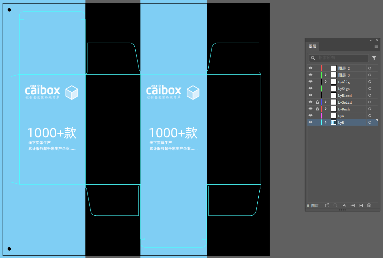Viewport: 383px width, 258px height.
Task: Click the target circle of LySolid layer
Action: [x=369, y=102]
